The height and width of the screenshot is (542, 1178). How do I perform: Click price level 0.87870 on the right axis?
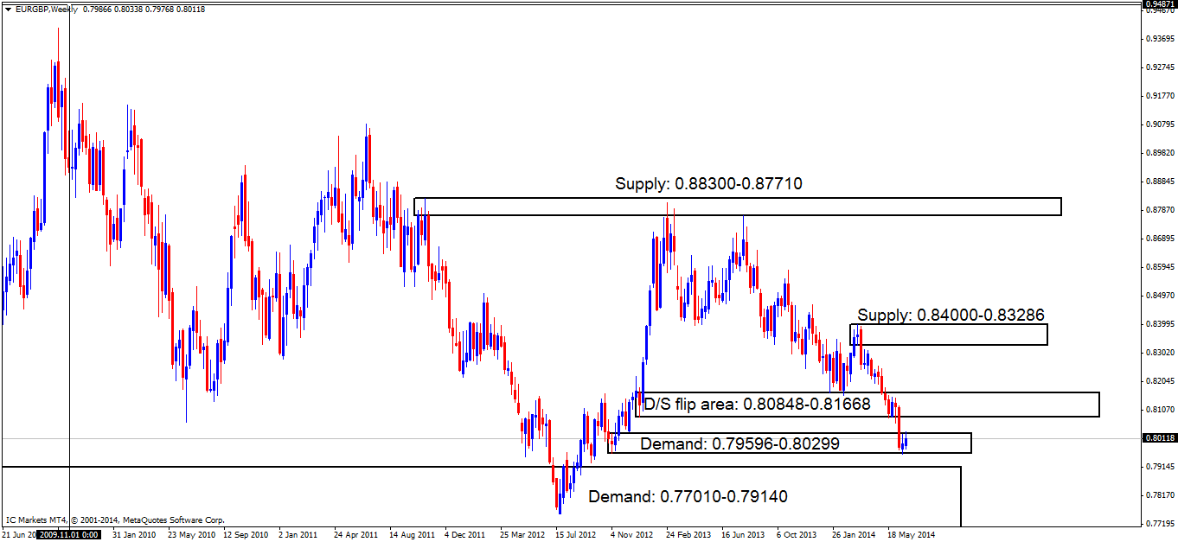pos(1158,210)
